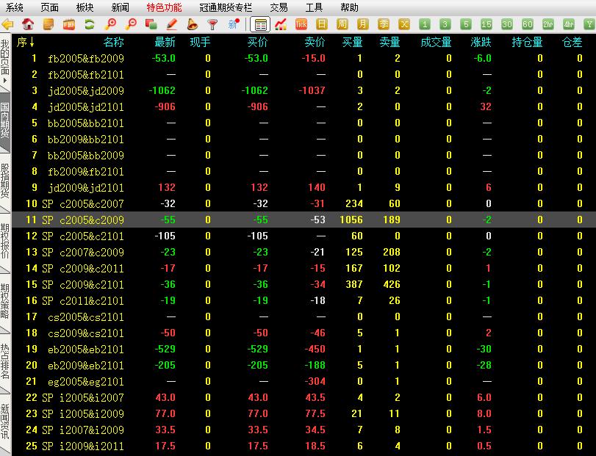Click the yellow back arrow icon
Image resolution: width=596 pixels, height=456 pixels.
[x=8, y=24]
